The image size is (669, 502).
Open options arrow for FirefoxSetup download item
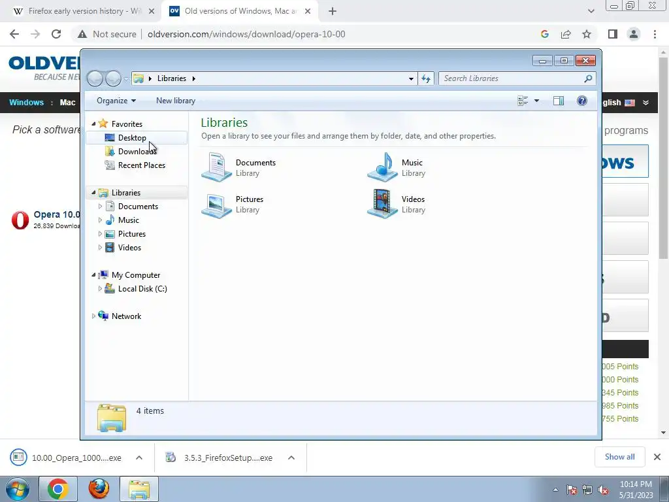(x=291, y=458)
